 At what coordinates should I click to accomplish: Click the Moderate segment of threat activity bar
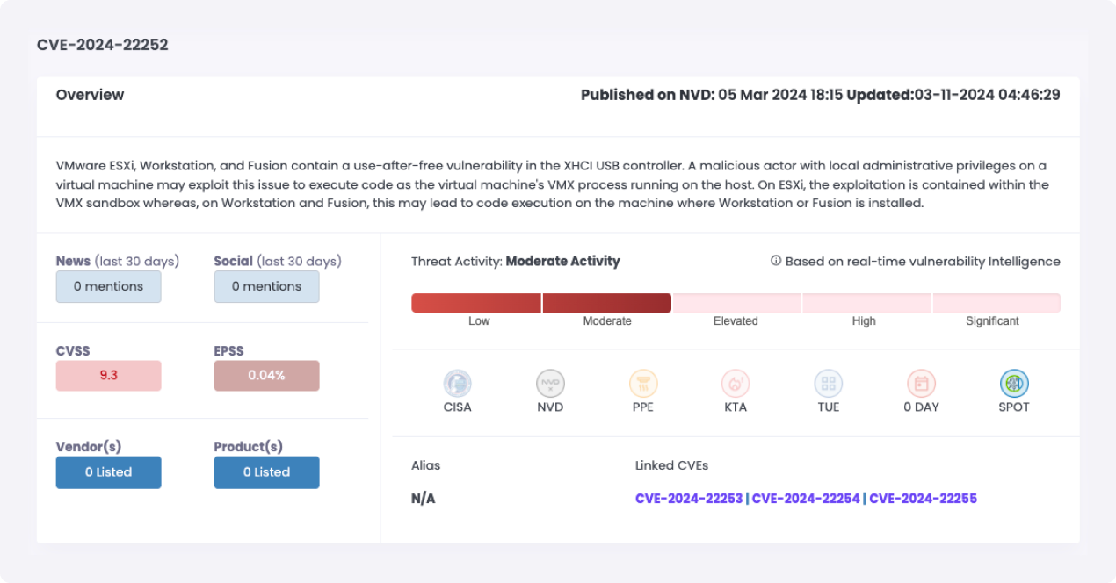coord(606,302)
